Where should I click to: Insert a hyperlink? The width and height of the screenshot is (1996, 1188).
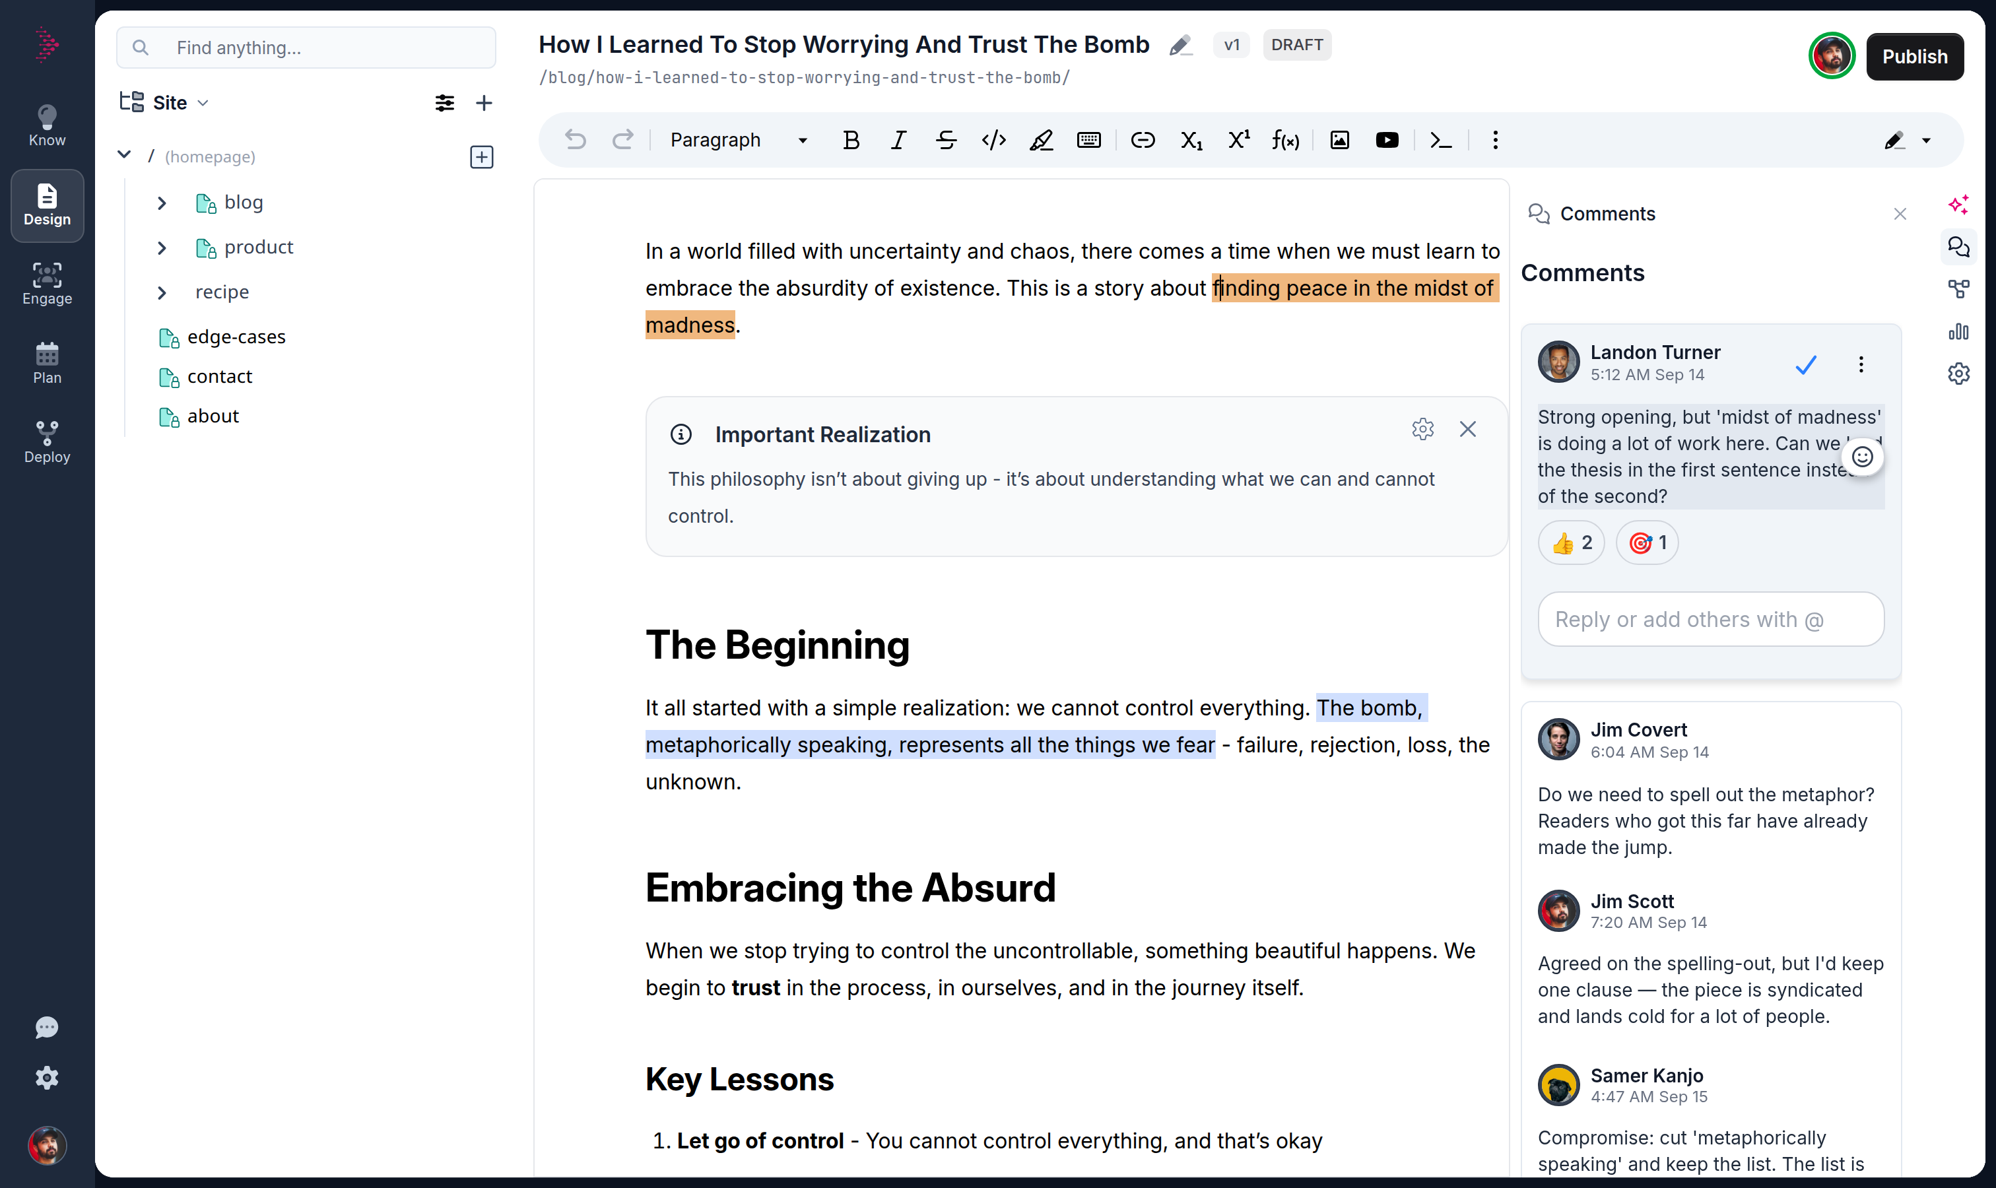(1143, 140)
